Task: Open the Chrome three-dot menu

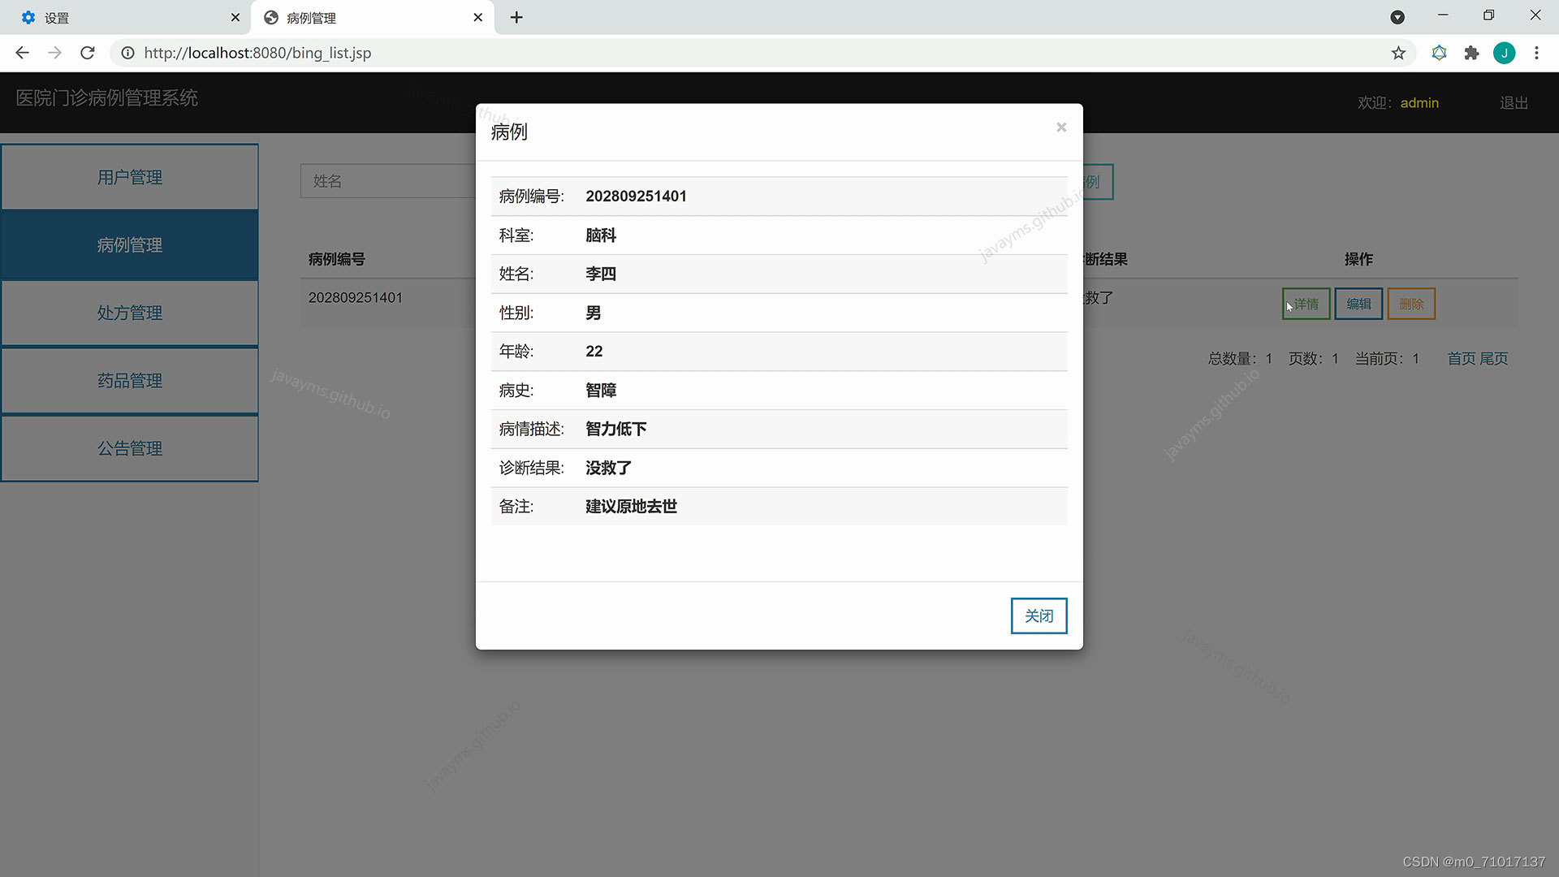Action: pyautogui.click(x=1536, y=53)
